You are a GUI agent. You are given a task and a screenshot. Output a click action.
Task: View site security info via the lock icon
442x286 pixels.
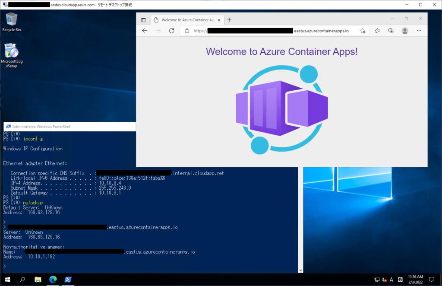click(x=187, y=31)
